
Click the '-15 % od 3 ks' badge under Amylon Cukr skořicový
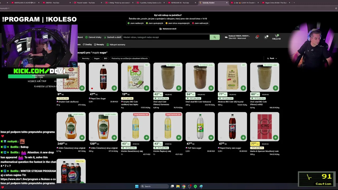(x=63, y=98)
